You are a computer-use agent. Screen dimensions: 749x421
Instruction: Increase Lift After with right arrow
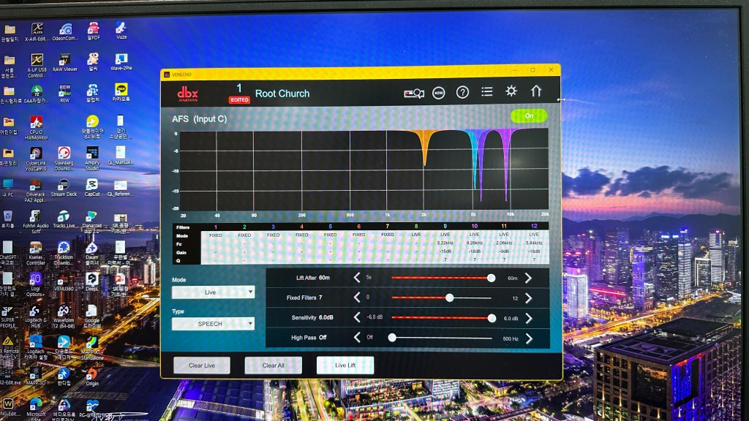pos(527,278)
